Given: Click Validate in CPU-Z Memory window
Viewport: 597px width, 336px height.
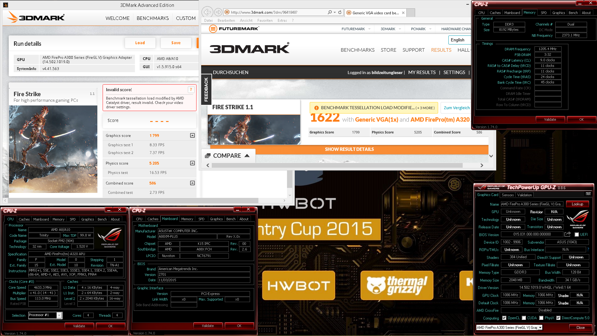Looking at the screenshot, I should click(x=550, y=119).
